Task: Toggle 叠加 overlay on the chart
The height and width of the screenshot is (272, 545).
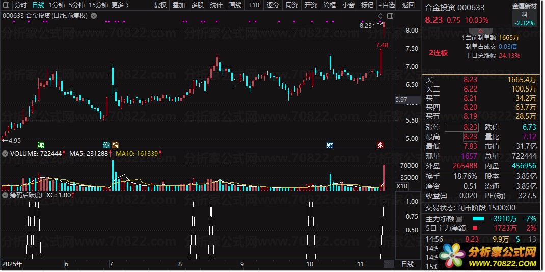Action: click(179, 5)
